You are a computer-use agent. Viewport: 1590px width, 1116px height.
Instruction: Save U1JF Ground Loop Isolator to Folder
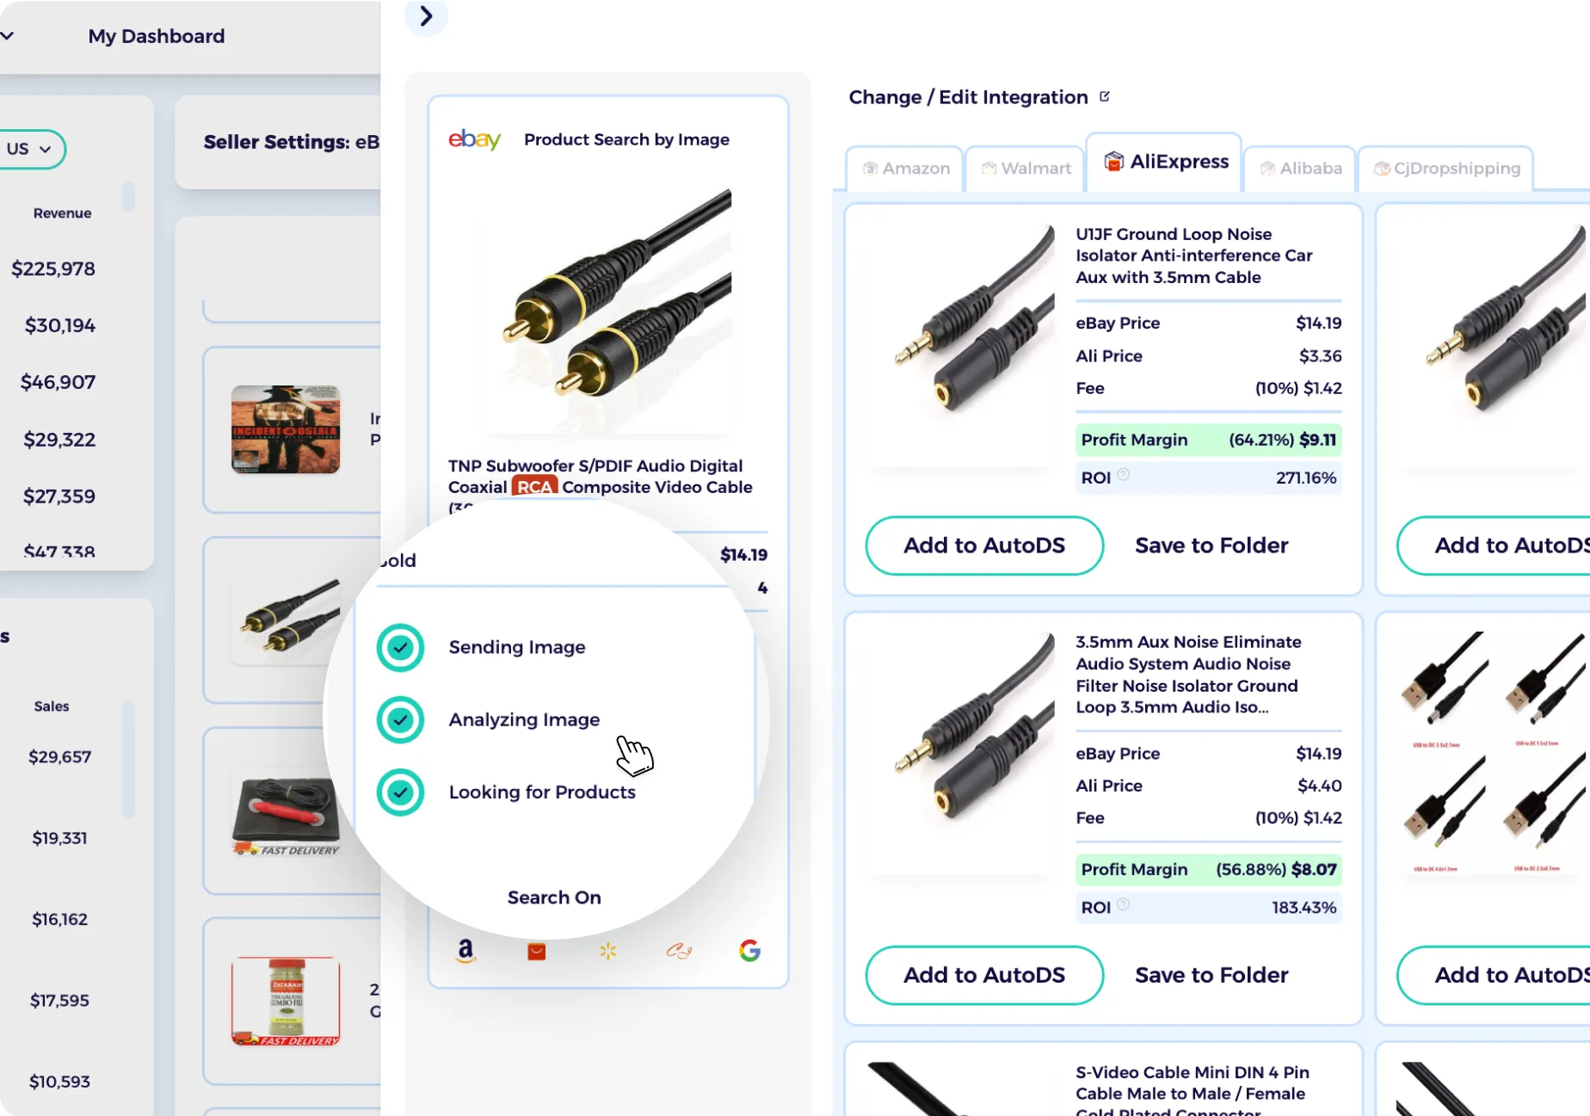(1211, 545)
